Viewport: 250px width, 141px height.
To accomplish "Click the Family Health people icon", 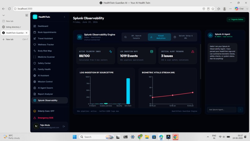I will pos(35,69).
